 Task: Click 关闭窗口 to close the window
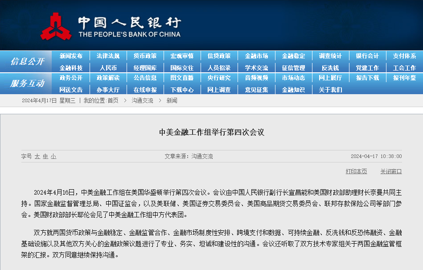391,171
